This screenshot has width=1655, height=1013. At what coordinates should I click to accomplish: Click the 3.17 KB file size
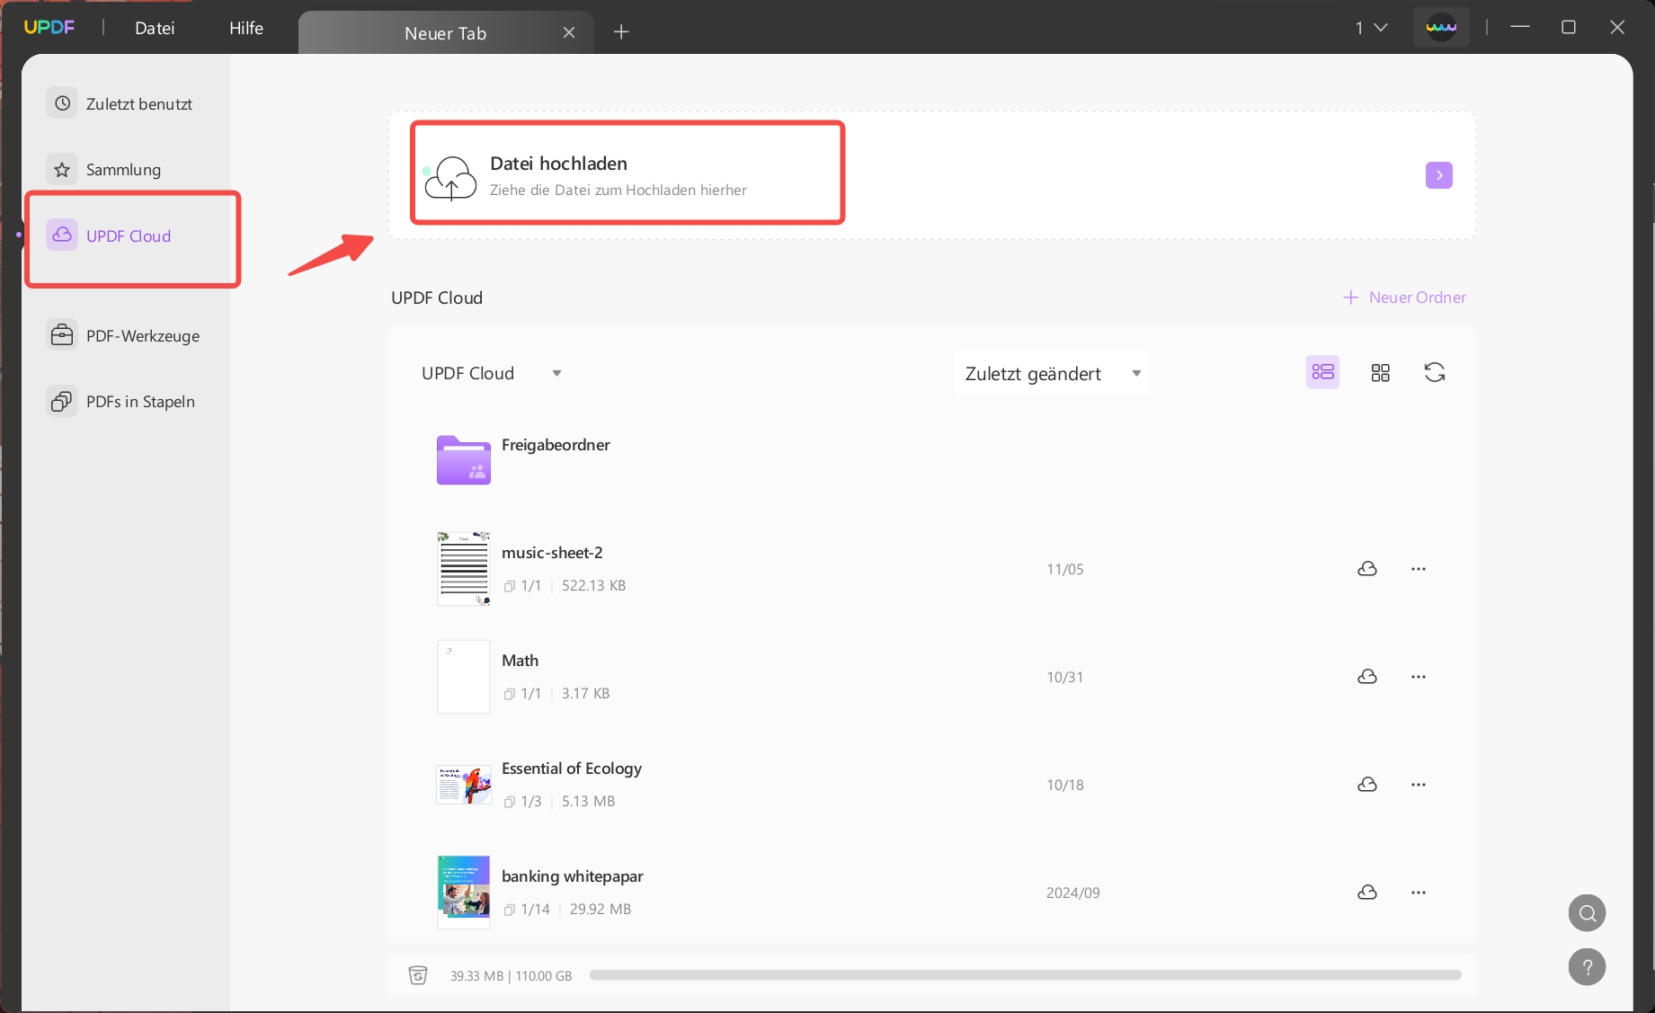click(585, 693)
